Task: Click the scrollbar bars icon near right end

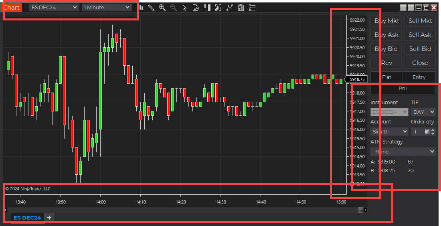Action: (x=360, y=210)
